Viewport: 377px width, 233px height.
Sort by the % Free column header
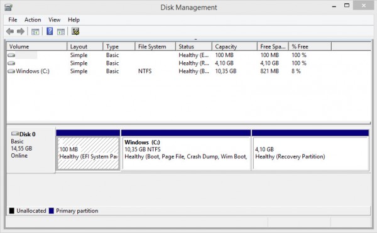click(x=310, y=46)
